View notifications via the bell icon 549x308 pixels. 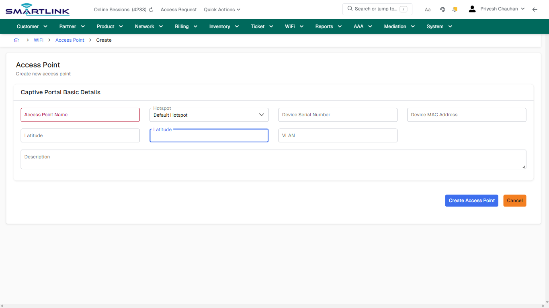455,9
